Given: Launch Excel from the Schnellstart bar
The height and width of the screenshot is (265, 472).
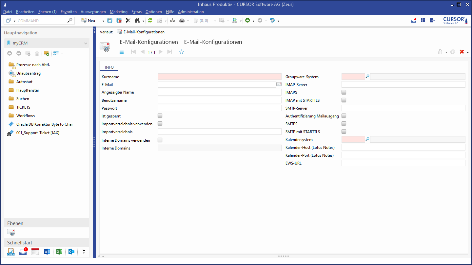Looking at the screenshot, I should (59, 252).
